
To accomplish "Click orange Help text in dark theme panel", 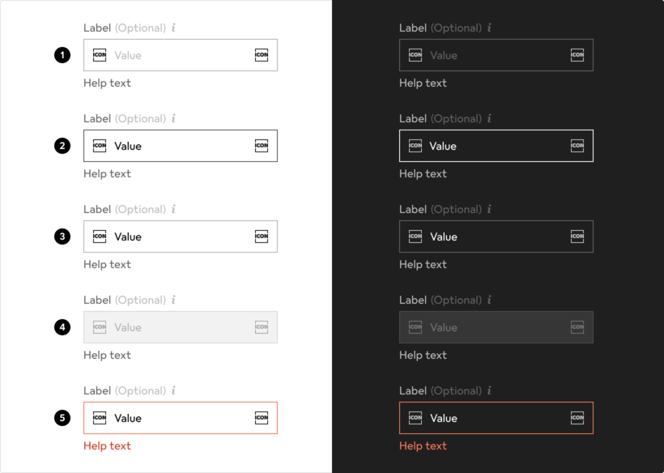I will coord(423,445).
